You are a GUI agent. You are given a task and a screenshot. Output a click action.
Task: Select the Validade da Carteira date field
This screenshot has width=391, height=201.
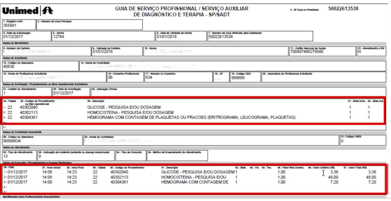coord(116,50)
